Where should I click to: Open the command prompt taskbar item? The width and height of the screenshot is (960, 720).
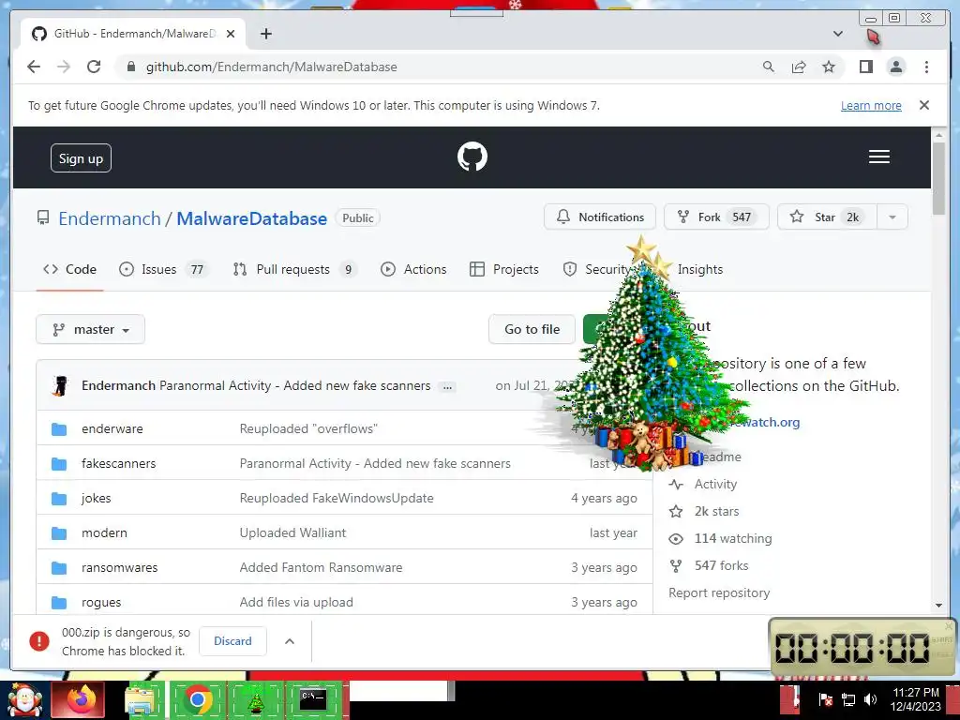312,699
